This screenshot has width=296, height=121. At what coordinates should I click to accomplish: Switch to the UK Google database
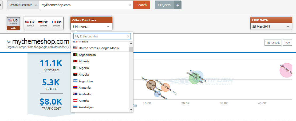tap(30, 23)
